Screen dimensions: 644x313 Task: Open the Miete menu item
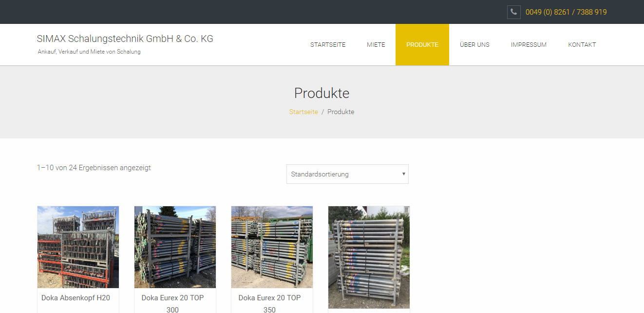[376, 44]
